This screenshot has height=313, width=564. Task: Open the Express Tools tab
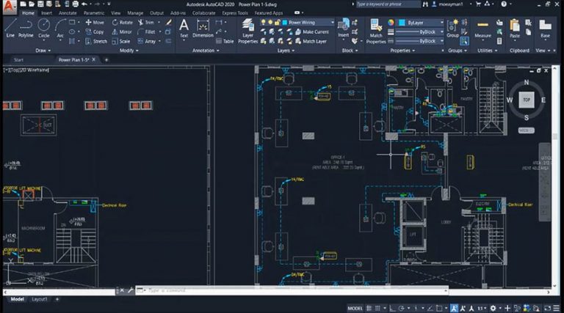point(234,13)
